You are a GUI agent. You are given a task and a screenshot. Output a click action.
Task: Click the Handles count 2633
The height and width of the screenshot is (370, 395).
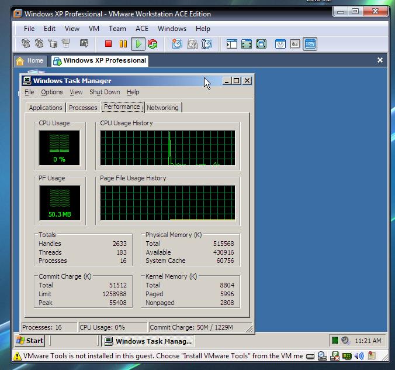click(x=119, y=244)
